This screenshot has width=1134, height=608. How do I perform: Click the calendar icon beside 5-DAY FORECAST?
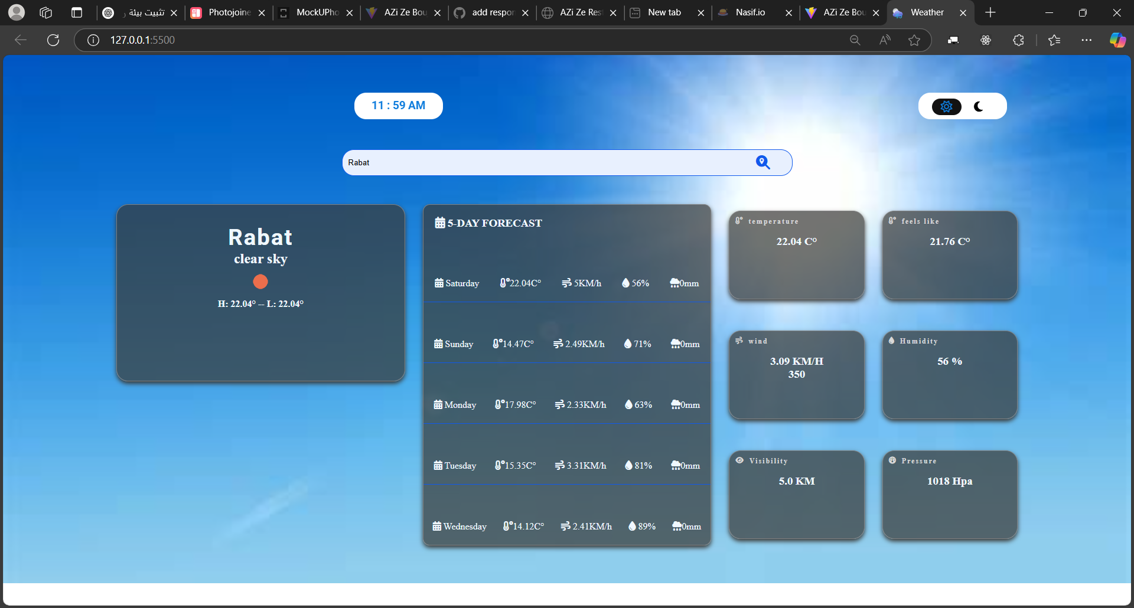[440, 223]
